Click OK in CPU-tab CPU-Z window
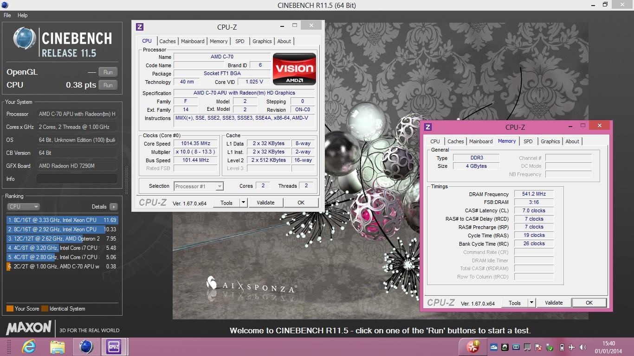Viewport: 634px width, 356px height. coord(301,203)
